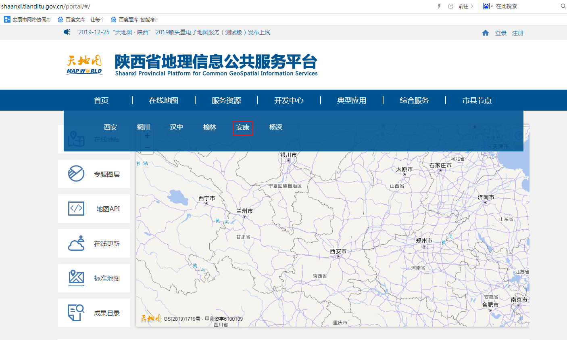Screen dimensions: 567x340
Task: Select 安康 city node
Action: click(243, 127)
